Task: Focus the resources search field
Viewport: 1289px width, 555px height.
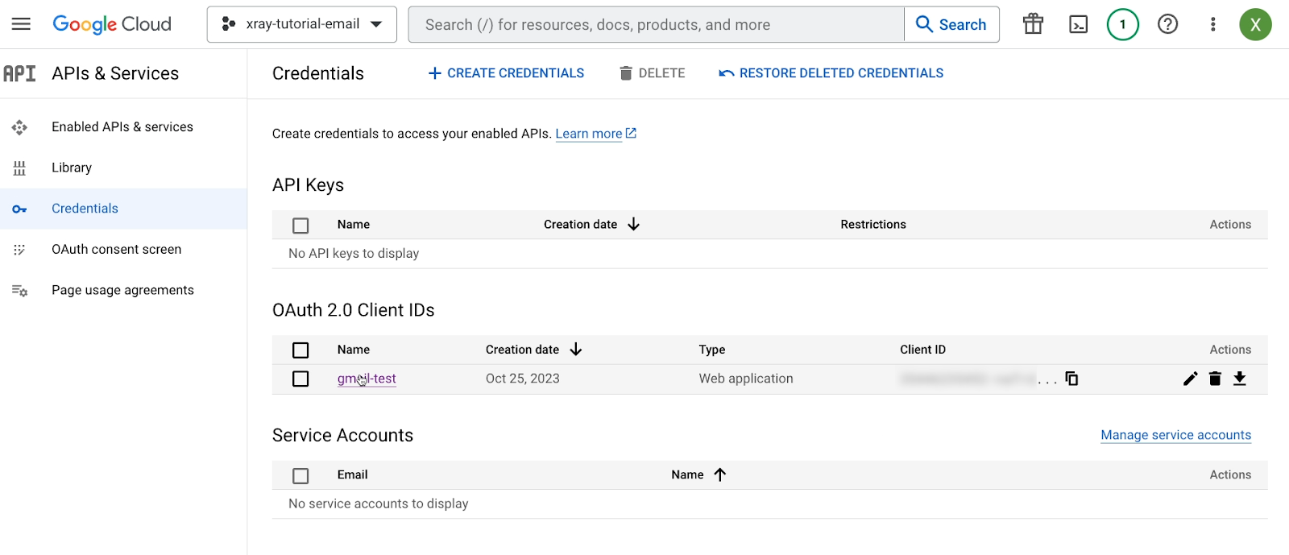Action: point(657,25)
